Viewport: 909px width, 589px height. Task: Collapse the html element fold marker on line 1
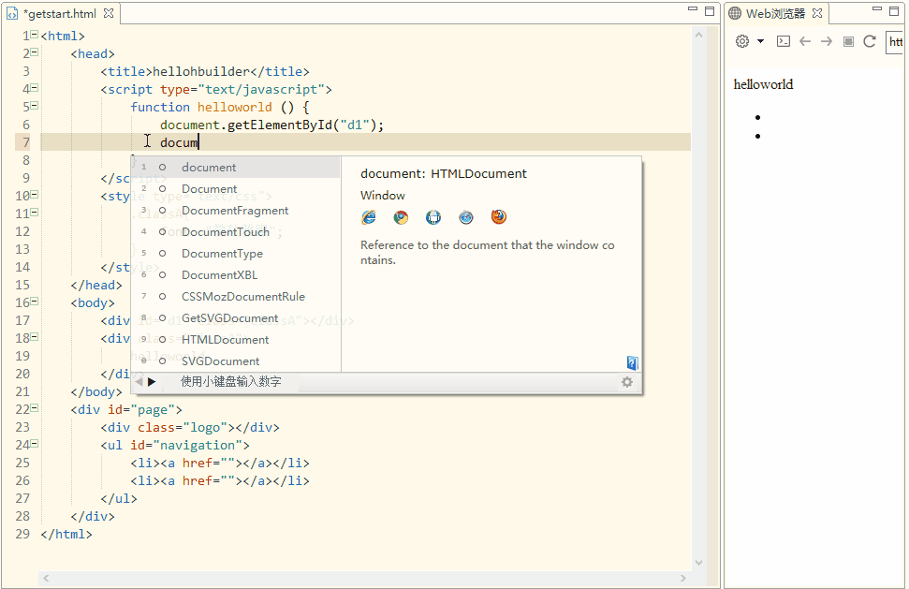pyautogui.click(x=34, y=35)
